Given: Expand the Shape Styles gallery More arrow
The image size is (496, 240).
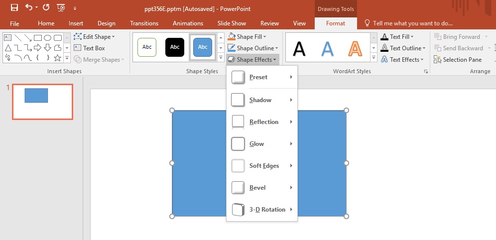Looking at the screenshot, I should click(221, 58).
